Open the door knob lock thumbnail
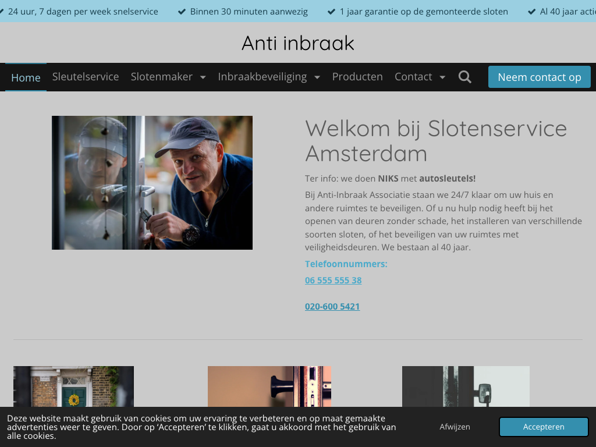The width and height of the screenshot is (596, 447). pyautogui.click(x=269, y=386)
